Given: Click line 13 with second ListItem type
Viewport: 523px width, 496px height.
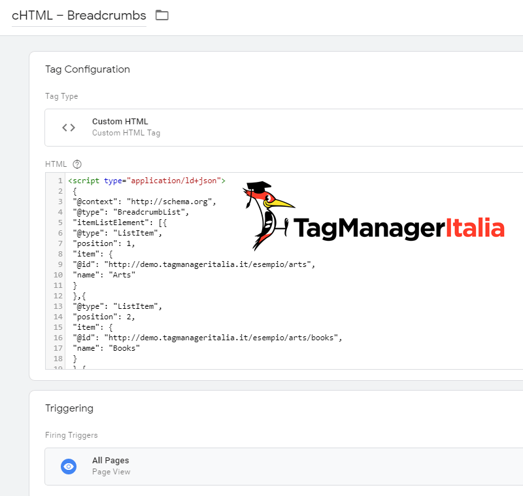Looking at the screenshot, I should click(x=118, y=306).
